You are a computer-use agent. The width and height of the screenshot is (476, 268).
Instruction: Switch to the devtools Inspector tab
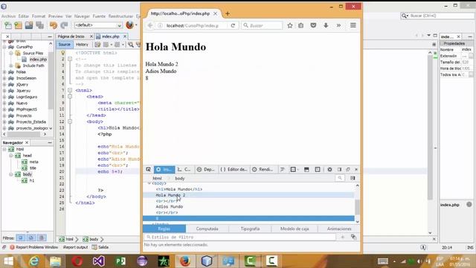coord(164,170)
